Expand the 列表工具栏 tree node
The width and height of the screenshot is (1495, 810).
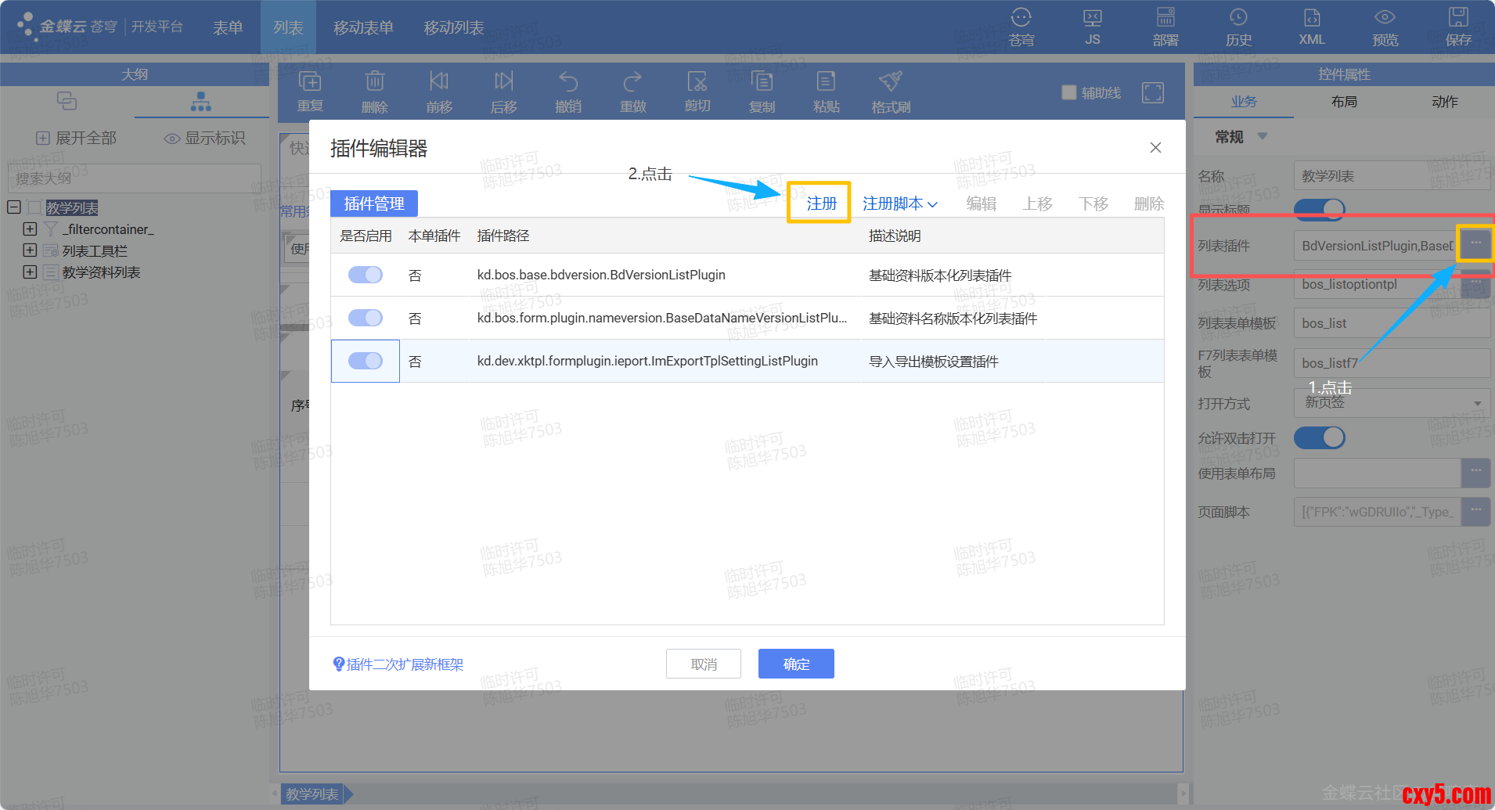coord(30,250)
